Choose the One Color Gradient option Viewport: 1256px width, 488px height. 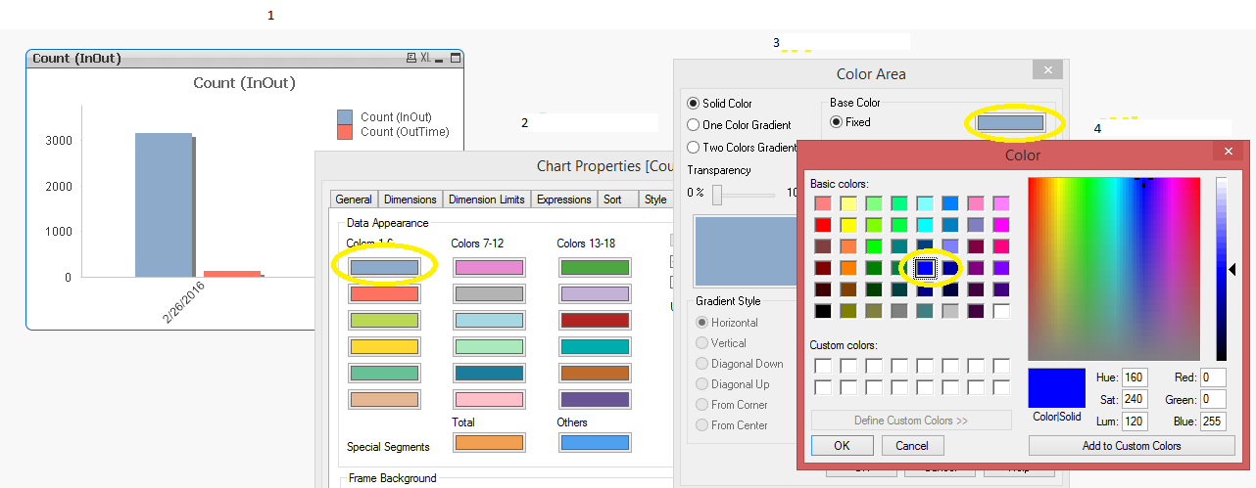tap(694, 125)
